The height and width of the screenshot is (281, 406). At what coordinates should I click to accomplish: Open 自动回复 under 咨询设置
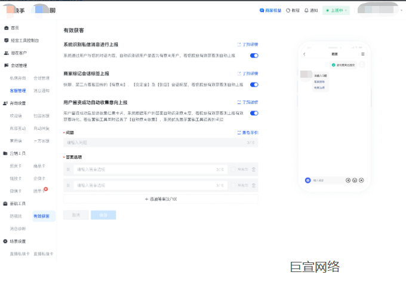point(41,129)
